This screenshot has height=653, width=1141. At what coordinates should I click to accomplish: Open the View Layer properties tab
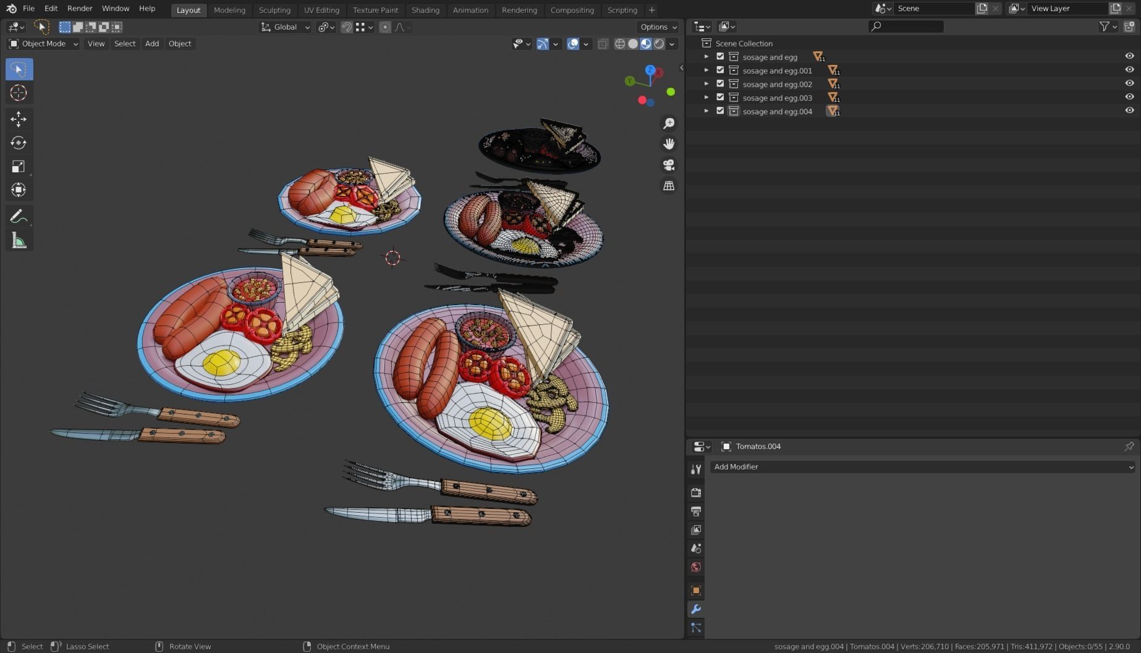tap(696, 530)
